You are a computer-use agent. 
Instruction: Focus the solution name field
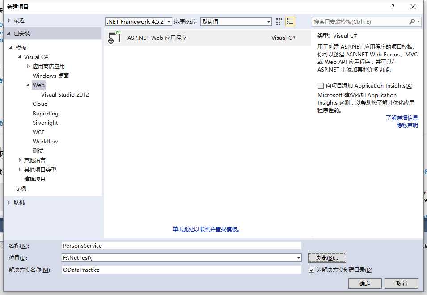click(x=182, y=270)
